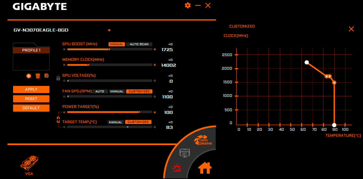The height and width of the screenshot is (179, 363).
Task: Select curve point at 1500 MHz
Action: [334, 82]
